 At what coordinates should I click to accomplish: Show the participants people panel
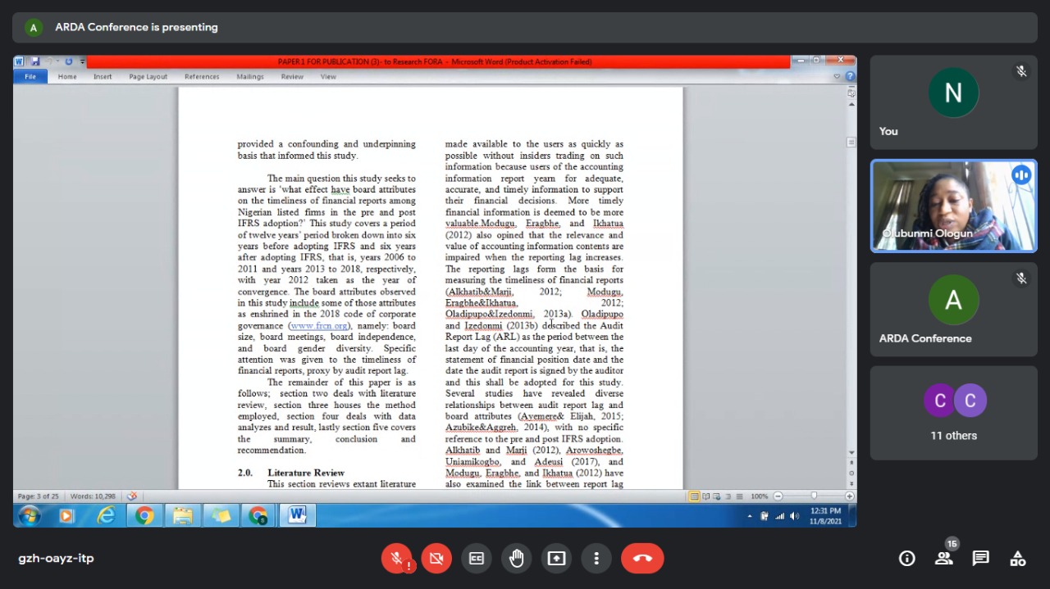click(x=944, y=559)
